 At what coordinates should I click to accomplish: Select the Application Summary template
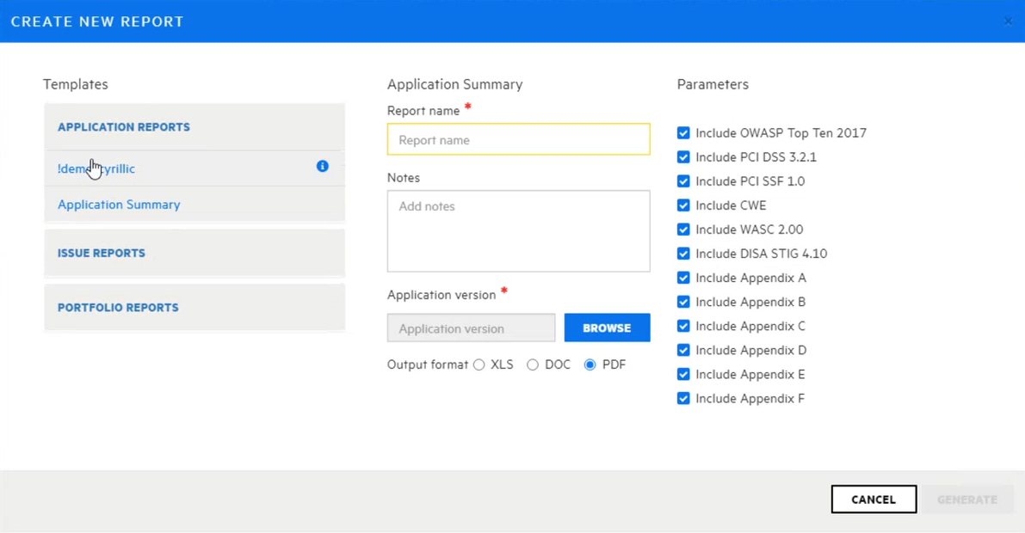pos(119,205)
